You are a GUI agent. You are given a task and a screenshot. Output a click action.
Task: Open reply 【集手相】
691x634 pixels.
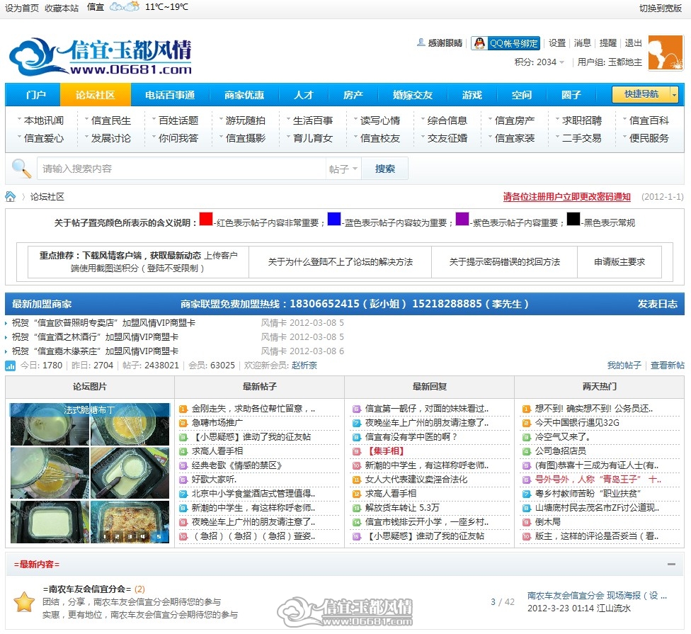click(x=384, y=451)
